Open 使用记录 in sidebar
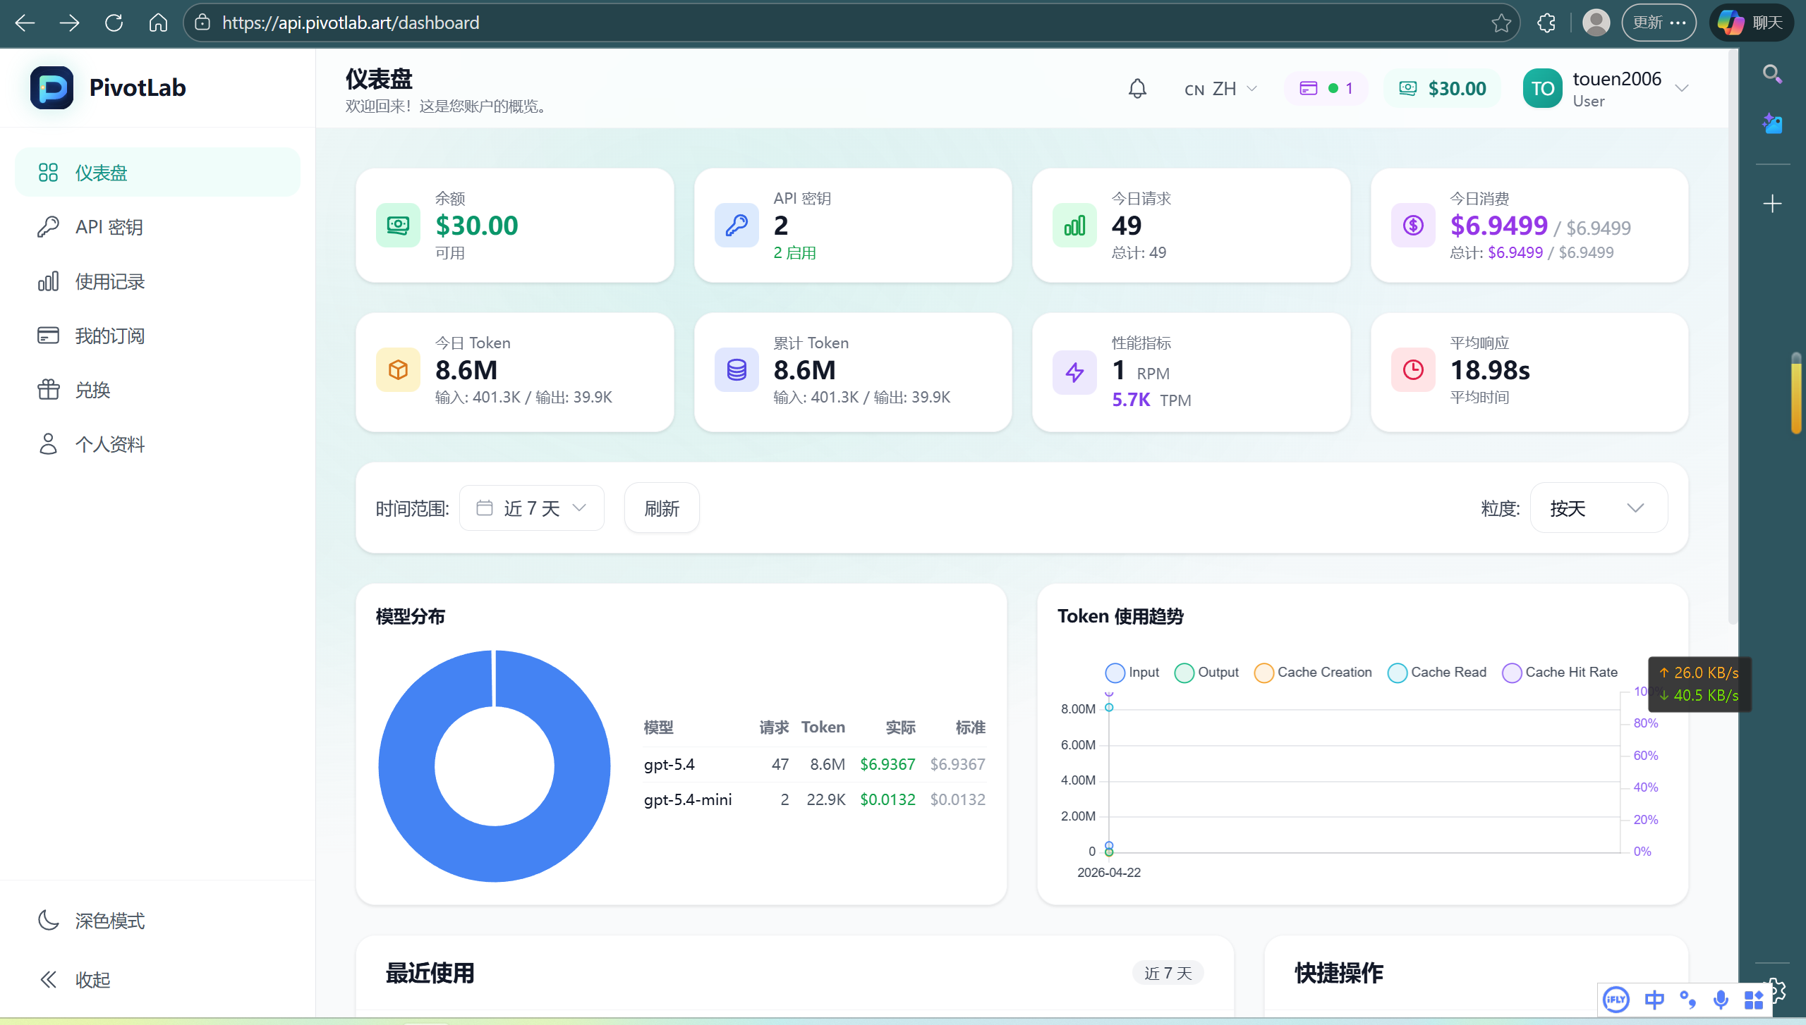This screenshot has height=1025, width=1806. tap(158, 281)
